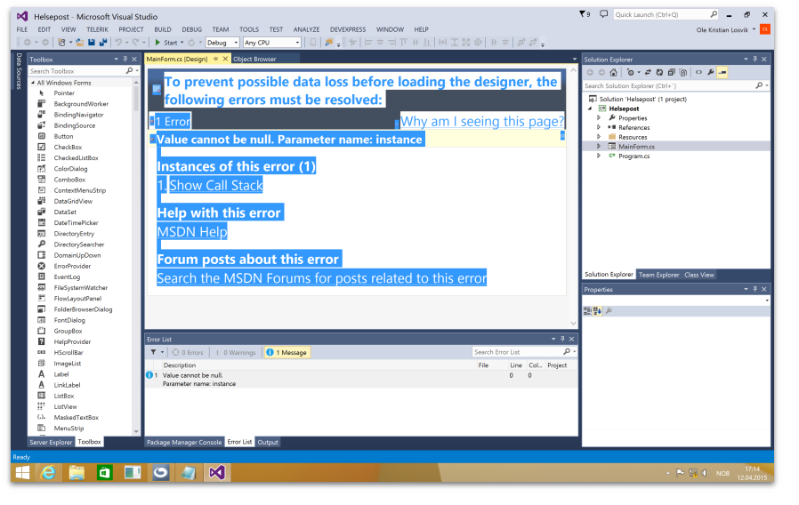Screen dimensions: 799x505
Task: Click the Start debugging button
Action: (166, 43)
